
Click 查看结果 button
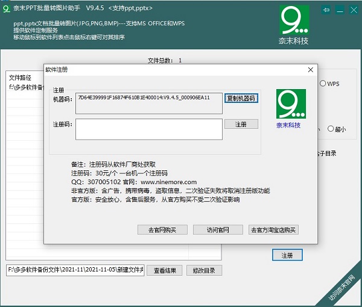[165, 270]
